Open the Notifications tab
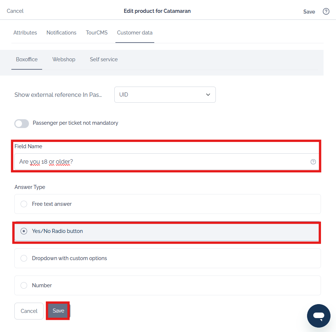Viewport: 336px width, 332px height. 61,33
